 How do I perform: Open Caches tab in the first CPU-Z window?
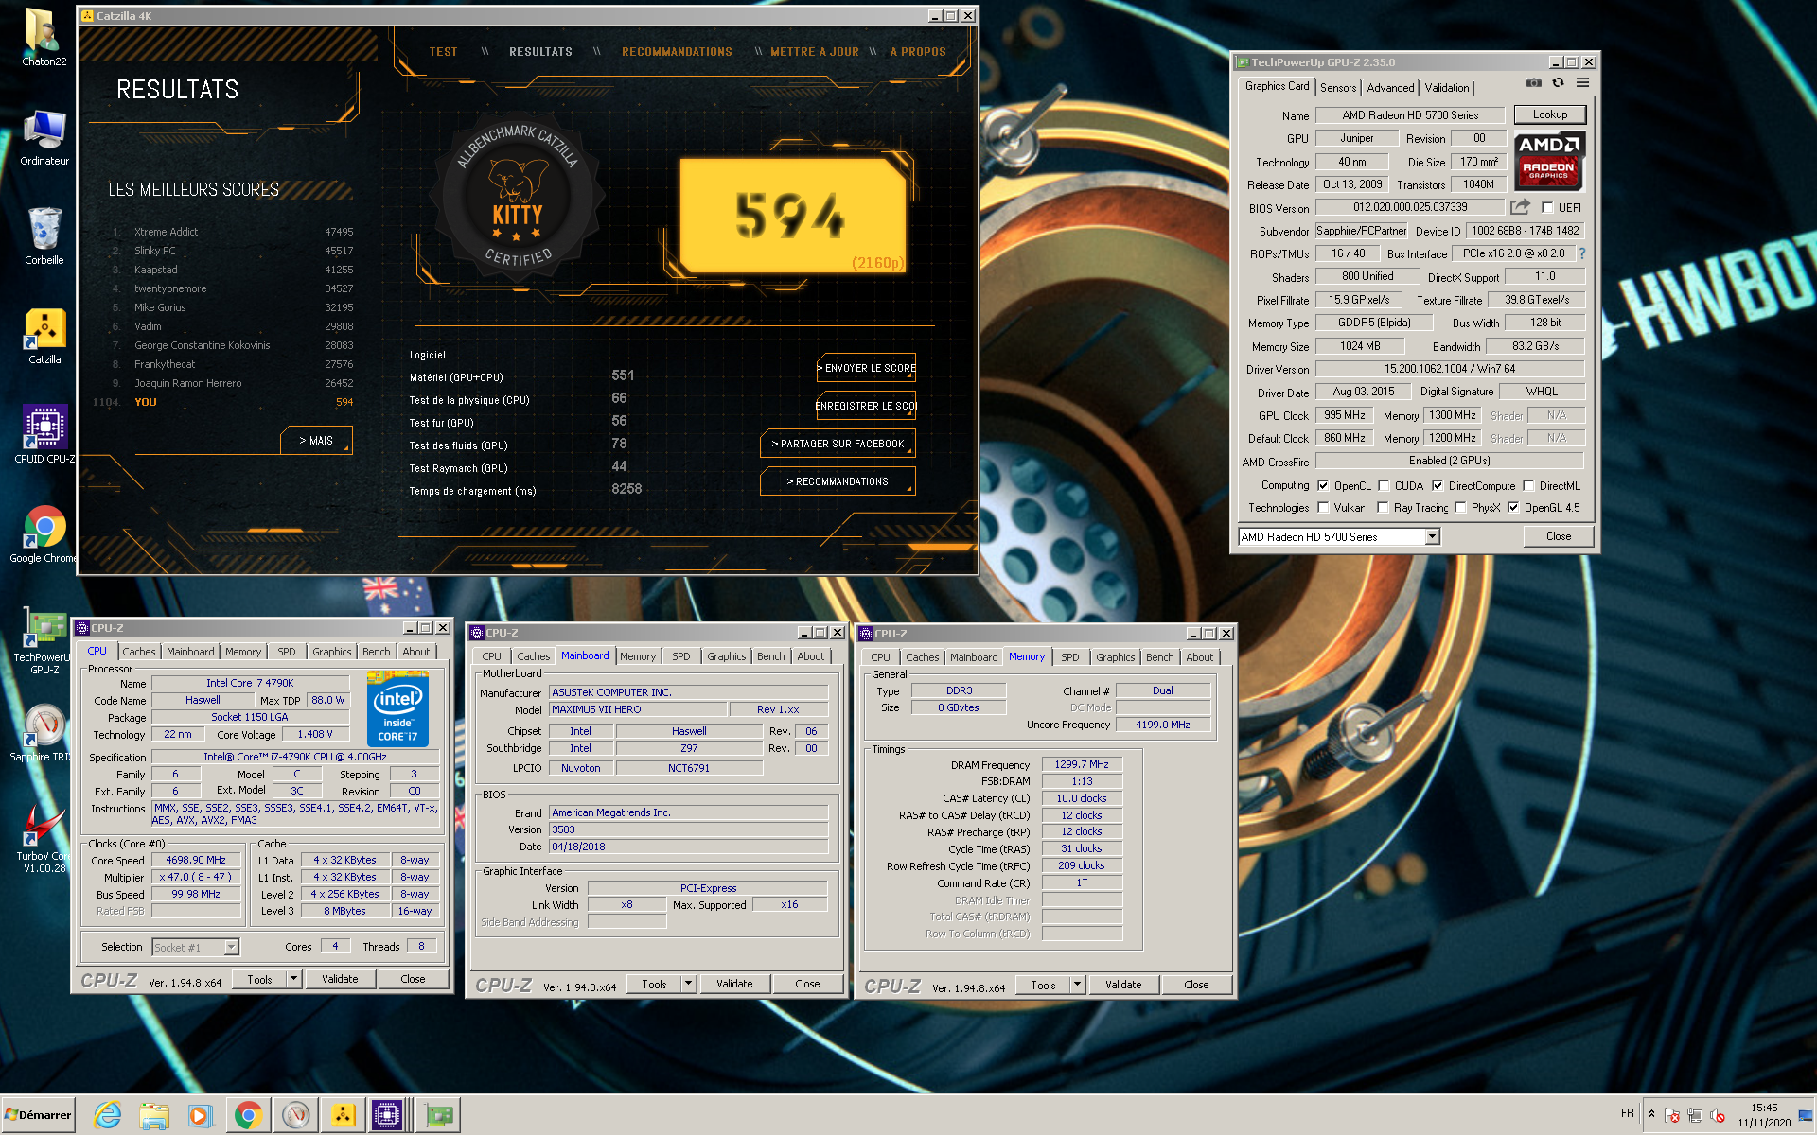point(139,652)
